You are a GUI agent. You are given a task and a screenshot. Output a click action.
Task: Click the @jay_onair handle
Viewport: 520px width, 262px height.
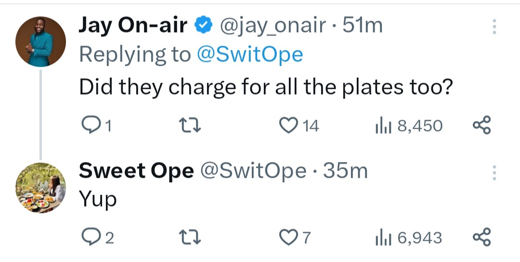click(273, 26)
